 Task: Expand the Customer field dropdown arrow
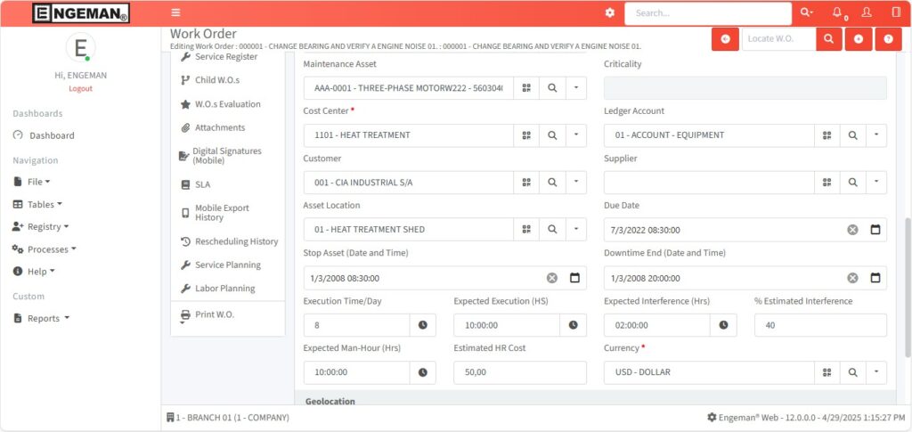pos(575,183)
